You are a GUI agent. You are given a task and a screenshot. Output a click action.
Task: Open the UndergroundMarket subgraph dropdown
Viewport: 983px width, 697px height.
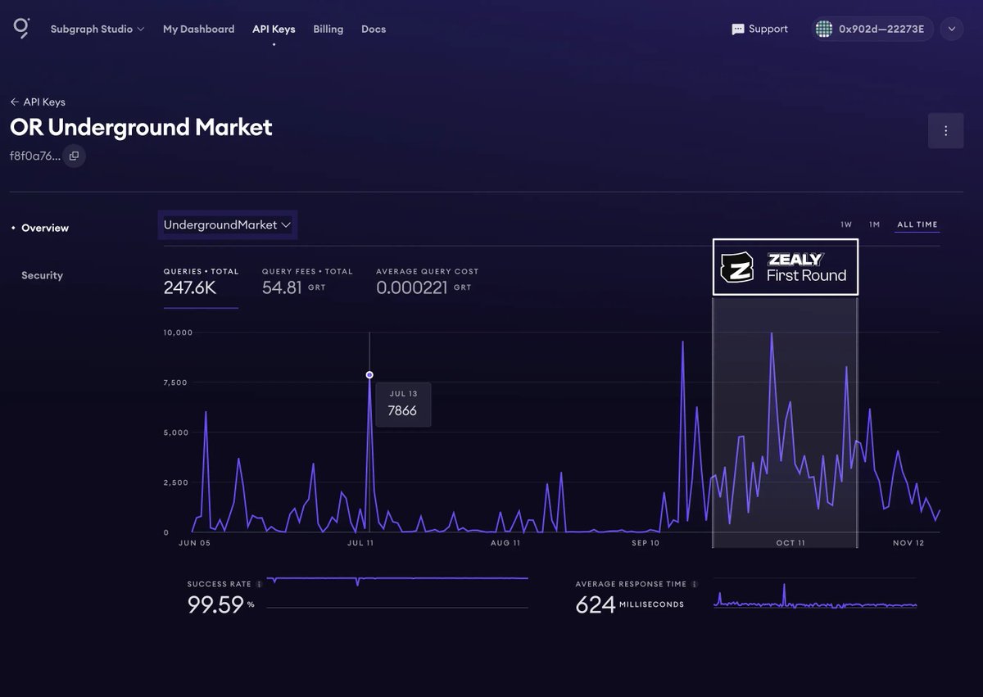228,224
